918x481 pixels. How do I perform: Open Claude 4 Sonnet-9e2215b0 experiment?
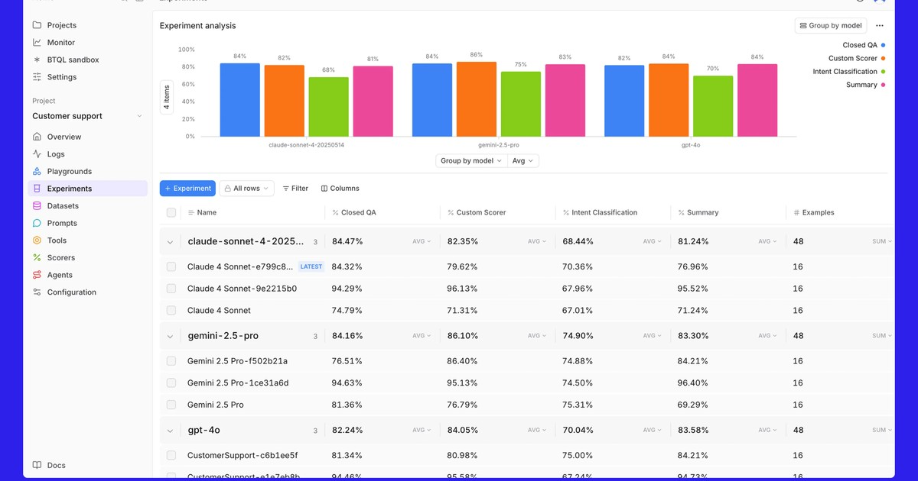tap(242, 289)
